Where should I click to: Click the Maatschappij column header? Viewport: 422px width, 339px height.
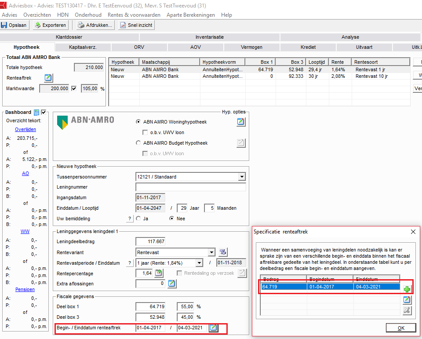[x=170, y=62]
